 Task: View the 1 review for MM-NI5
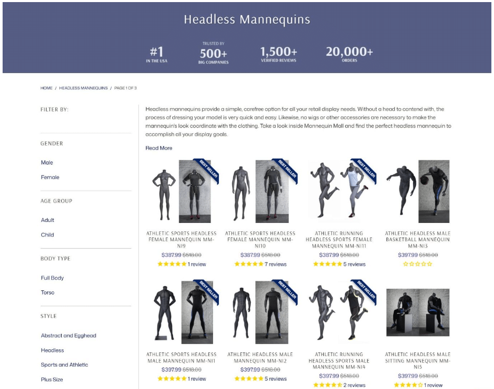(433, 385)
